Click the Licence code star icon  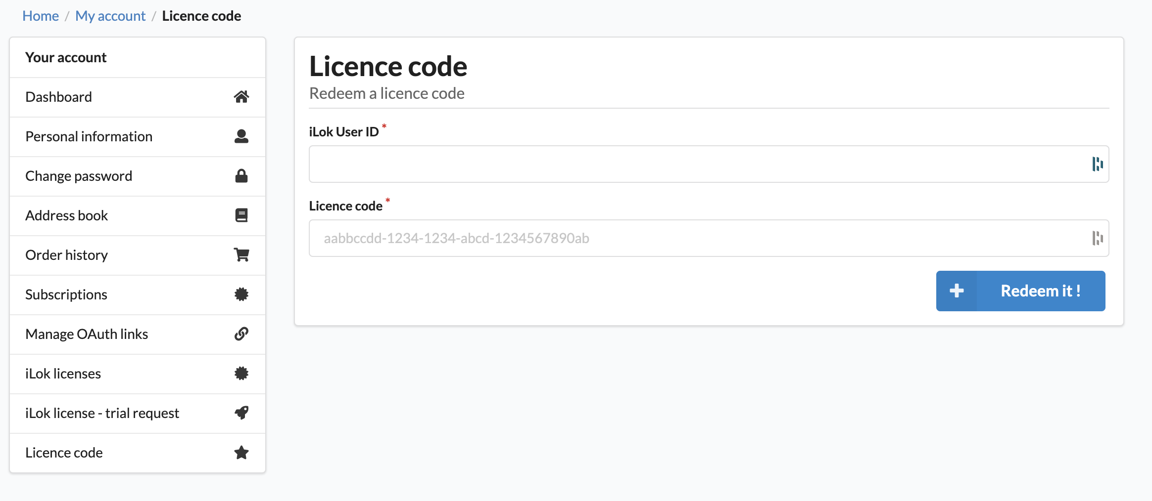[x=241, y=453]
